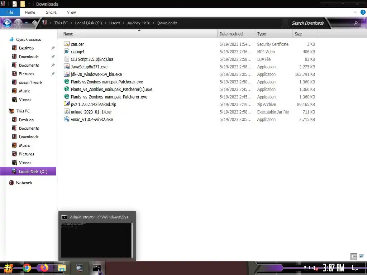Click This PC in the address bar
Screen dimensions: 367x275
(x=61, y=23)
